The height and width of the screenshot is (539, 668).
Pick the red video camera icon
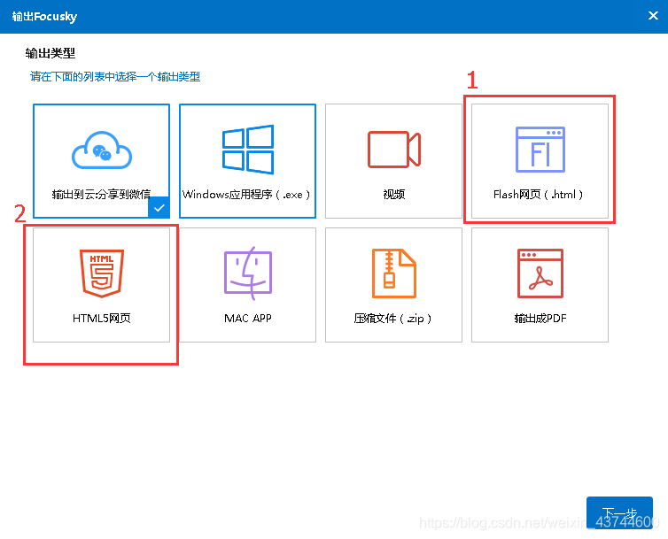pyautogui.click(x=394, y=150)
